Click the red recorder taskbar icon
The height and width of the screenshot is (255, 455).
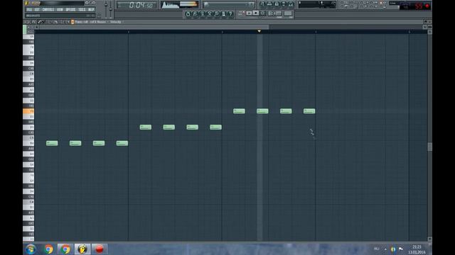pyautogui.click(x=100, y=249)
